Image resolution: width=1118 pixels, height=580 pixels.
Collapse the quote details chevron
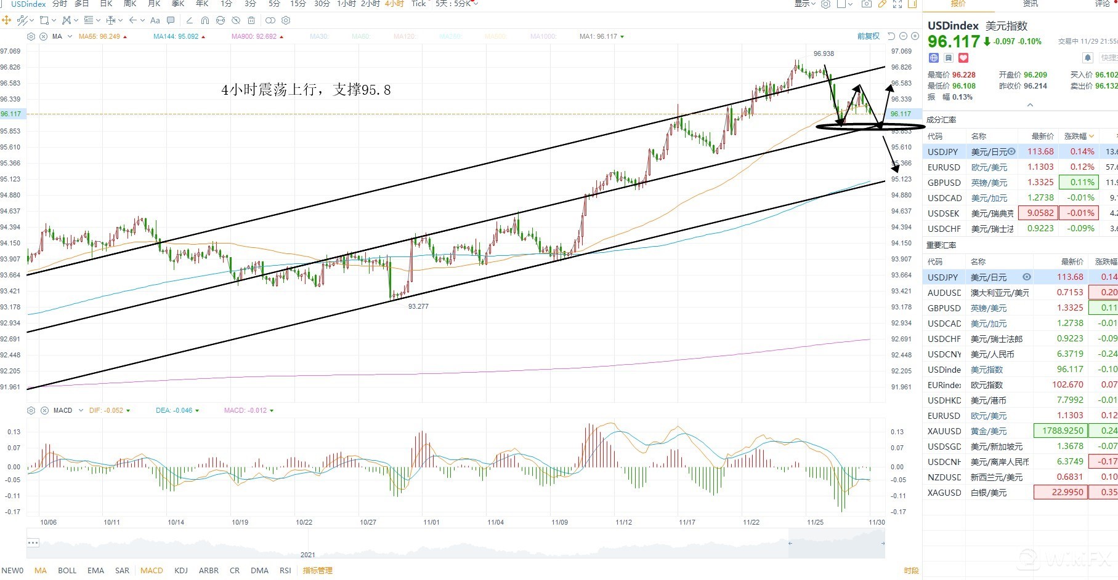click(1030, 105)
